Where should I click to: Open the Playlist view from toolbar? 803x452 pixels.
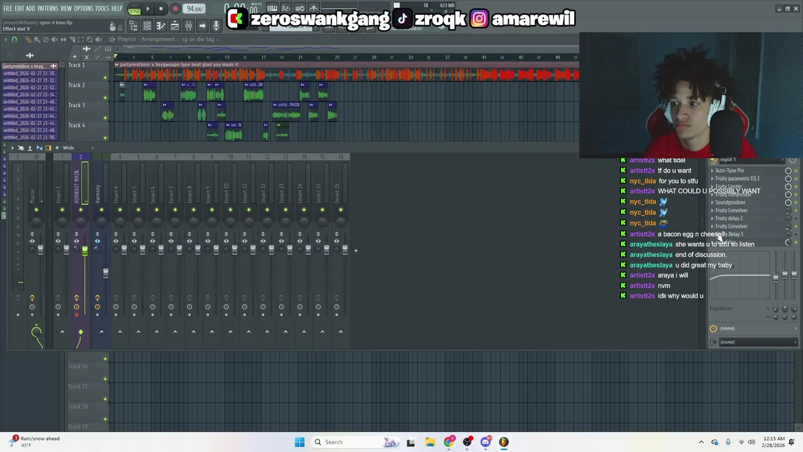174,26
